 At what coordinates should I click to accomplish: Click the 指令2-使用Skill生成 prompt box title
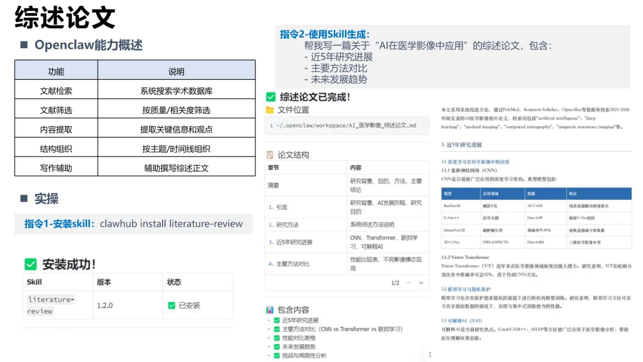pyautogui.click(x=324, y=34)
